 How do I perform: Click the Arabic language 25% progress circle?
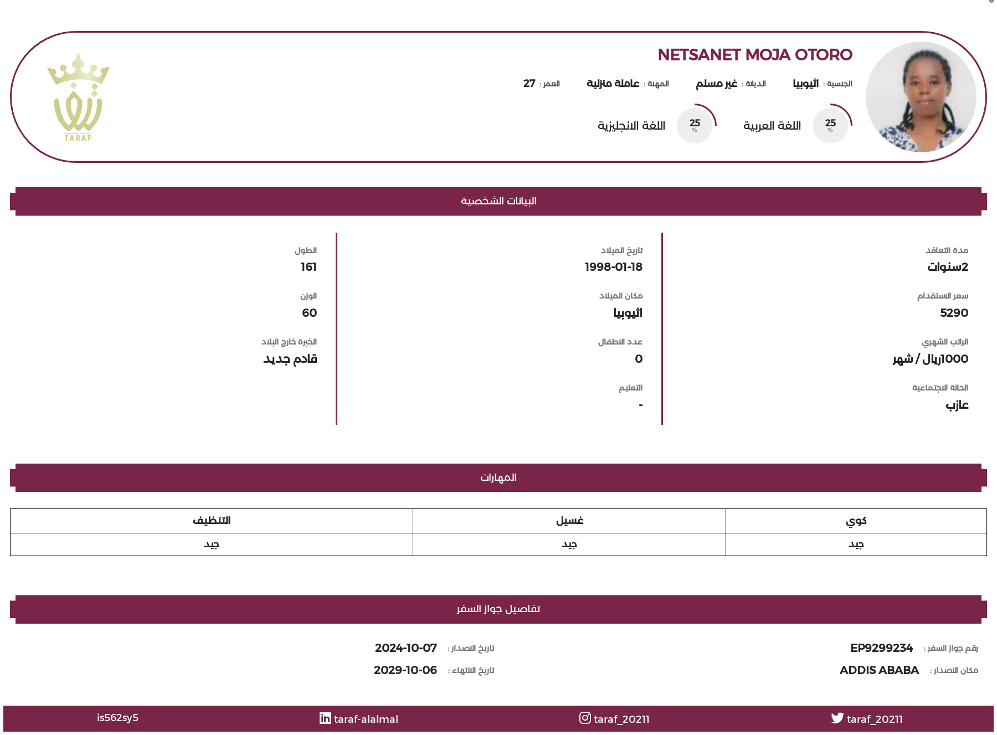830,125
